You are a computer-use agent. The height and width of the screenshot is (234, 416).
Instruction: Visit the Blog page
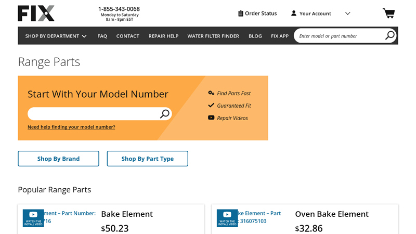pyautogui.click(x=255, y=36)
